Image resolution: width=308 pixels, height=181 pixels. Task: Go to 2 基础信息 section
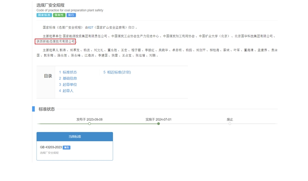68,78
